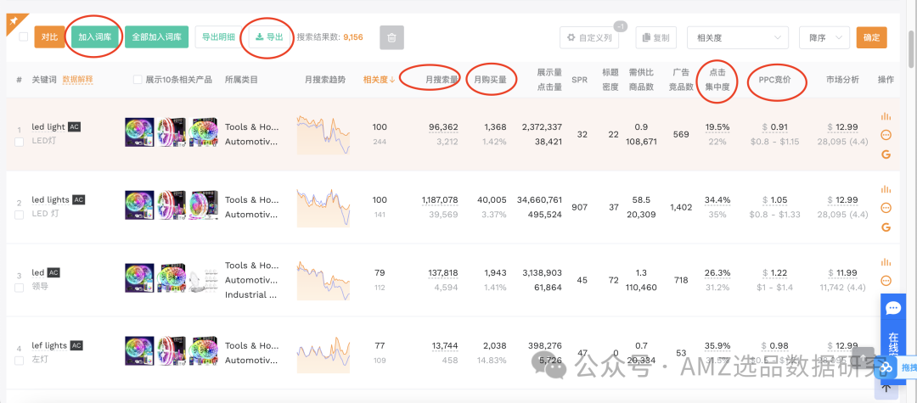Click the 复制 copy button
Viewport: 917px width, 403px height.
[656, 37]
